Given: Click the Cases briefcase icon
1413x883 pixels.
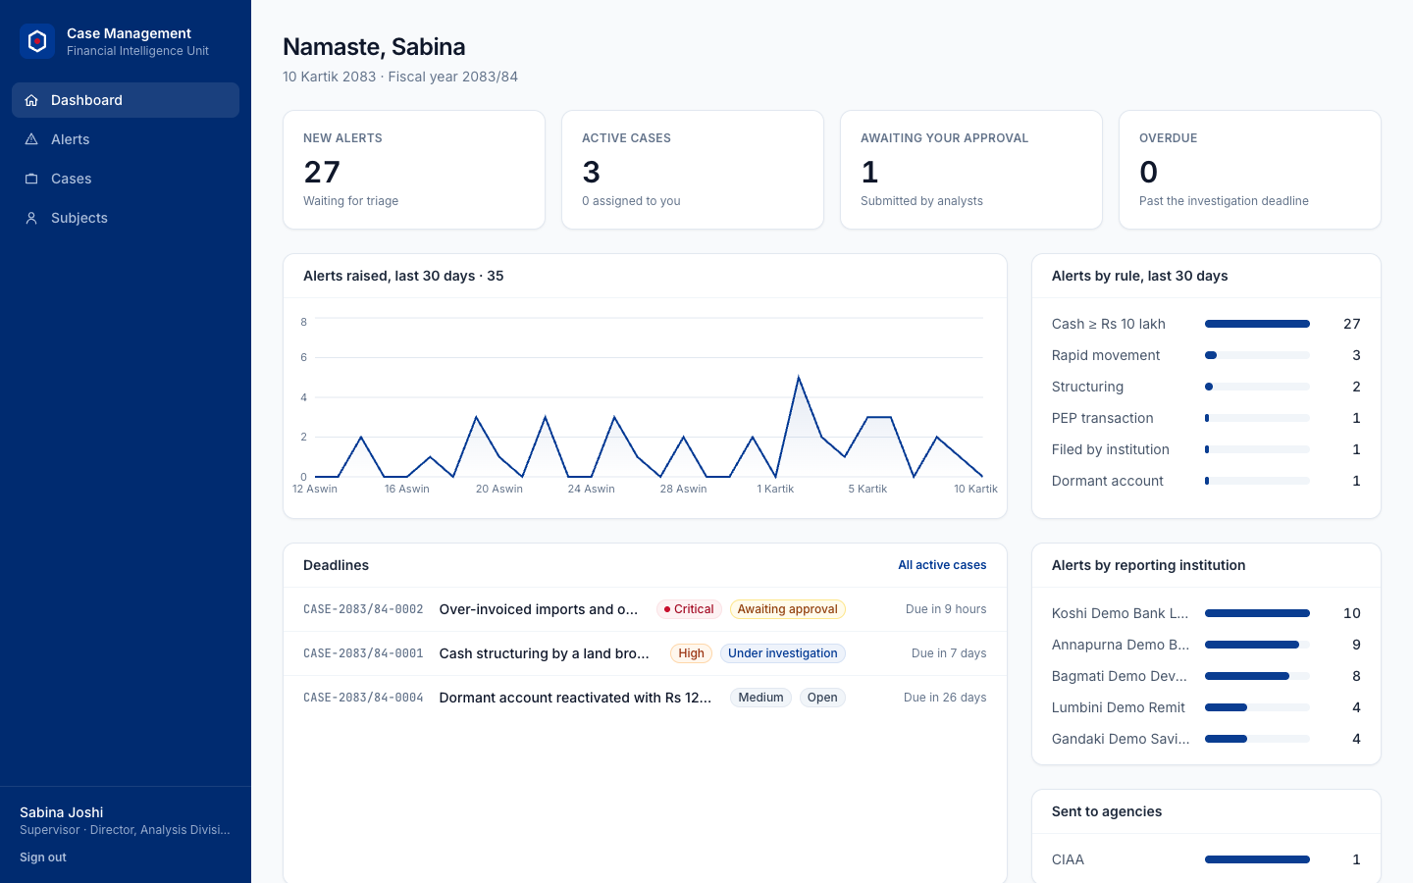Looking at the screenshot, I should 31,179.
